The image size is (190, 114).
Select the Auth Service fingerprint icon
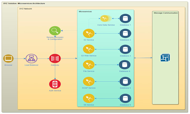55,84
